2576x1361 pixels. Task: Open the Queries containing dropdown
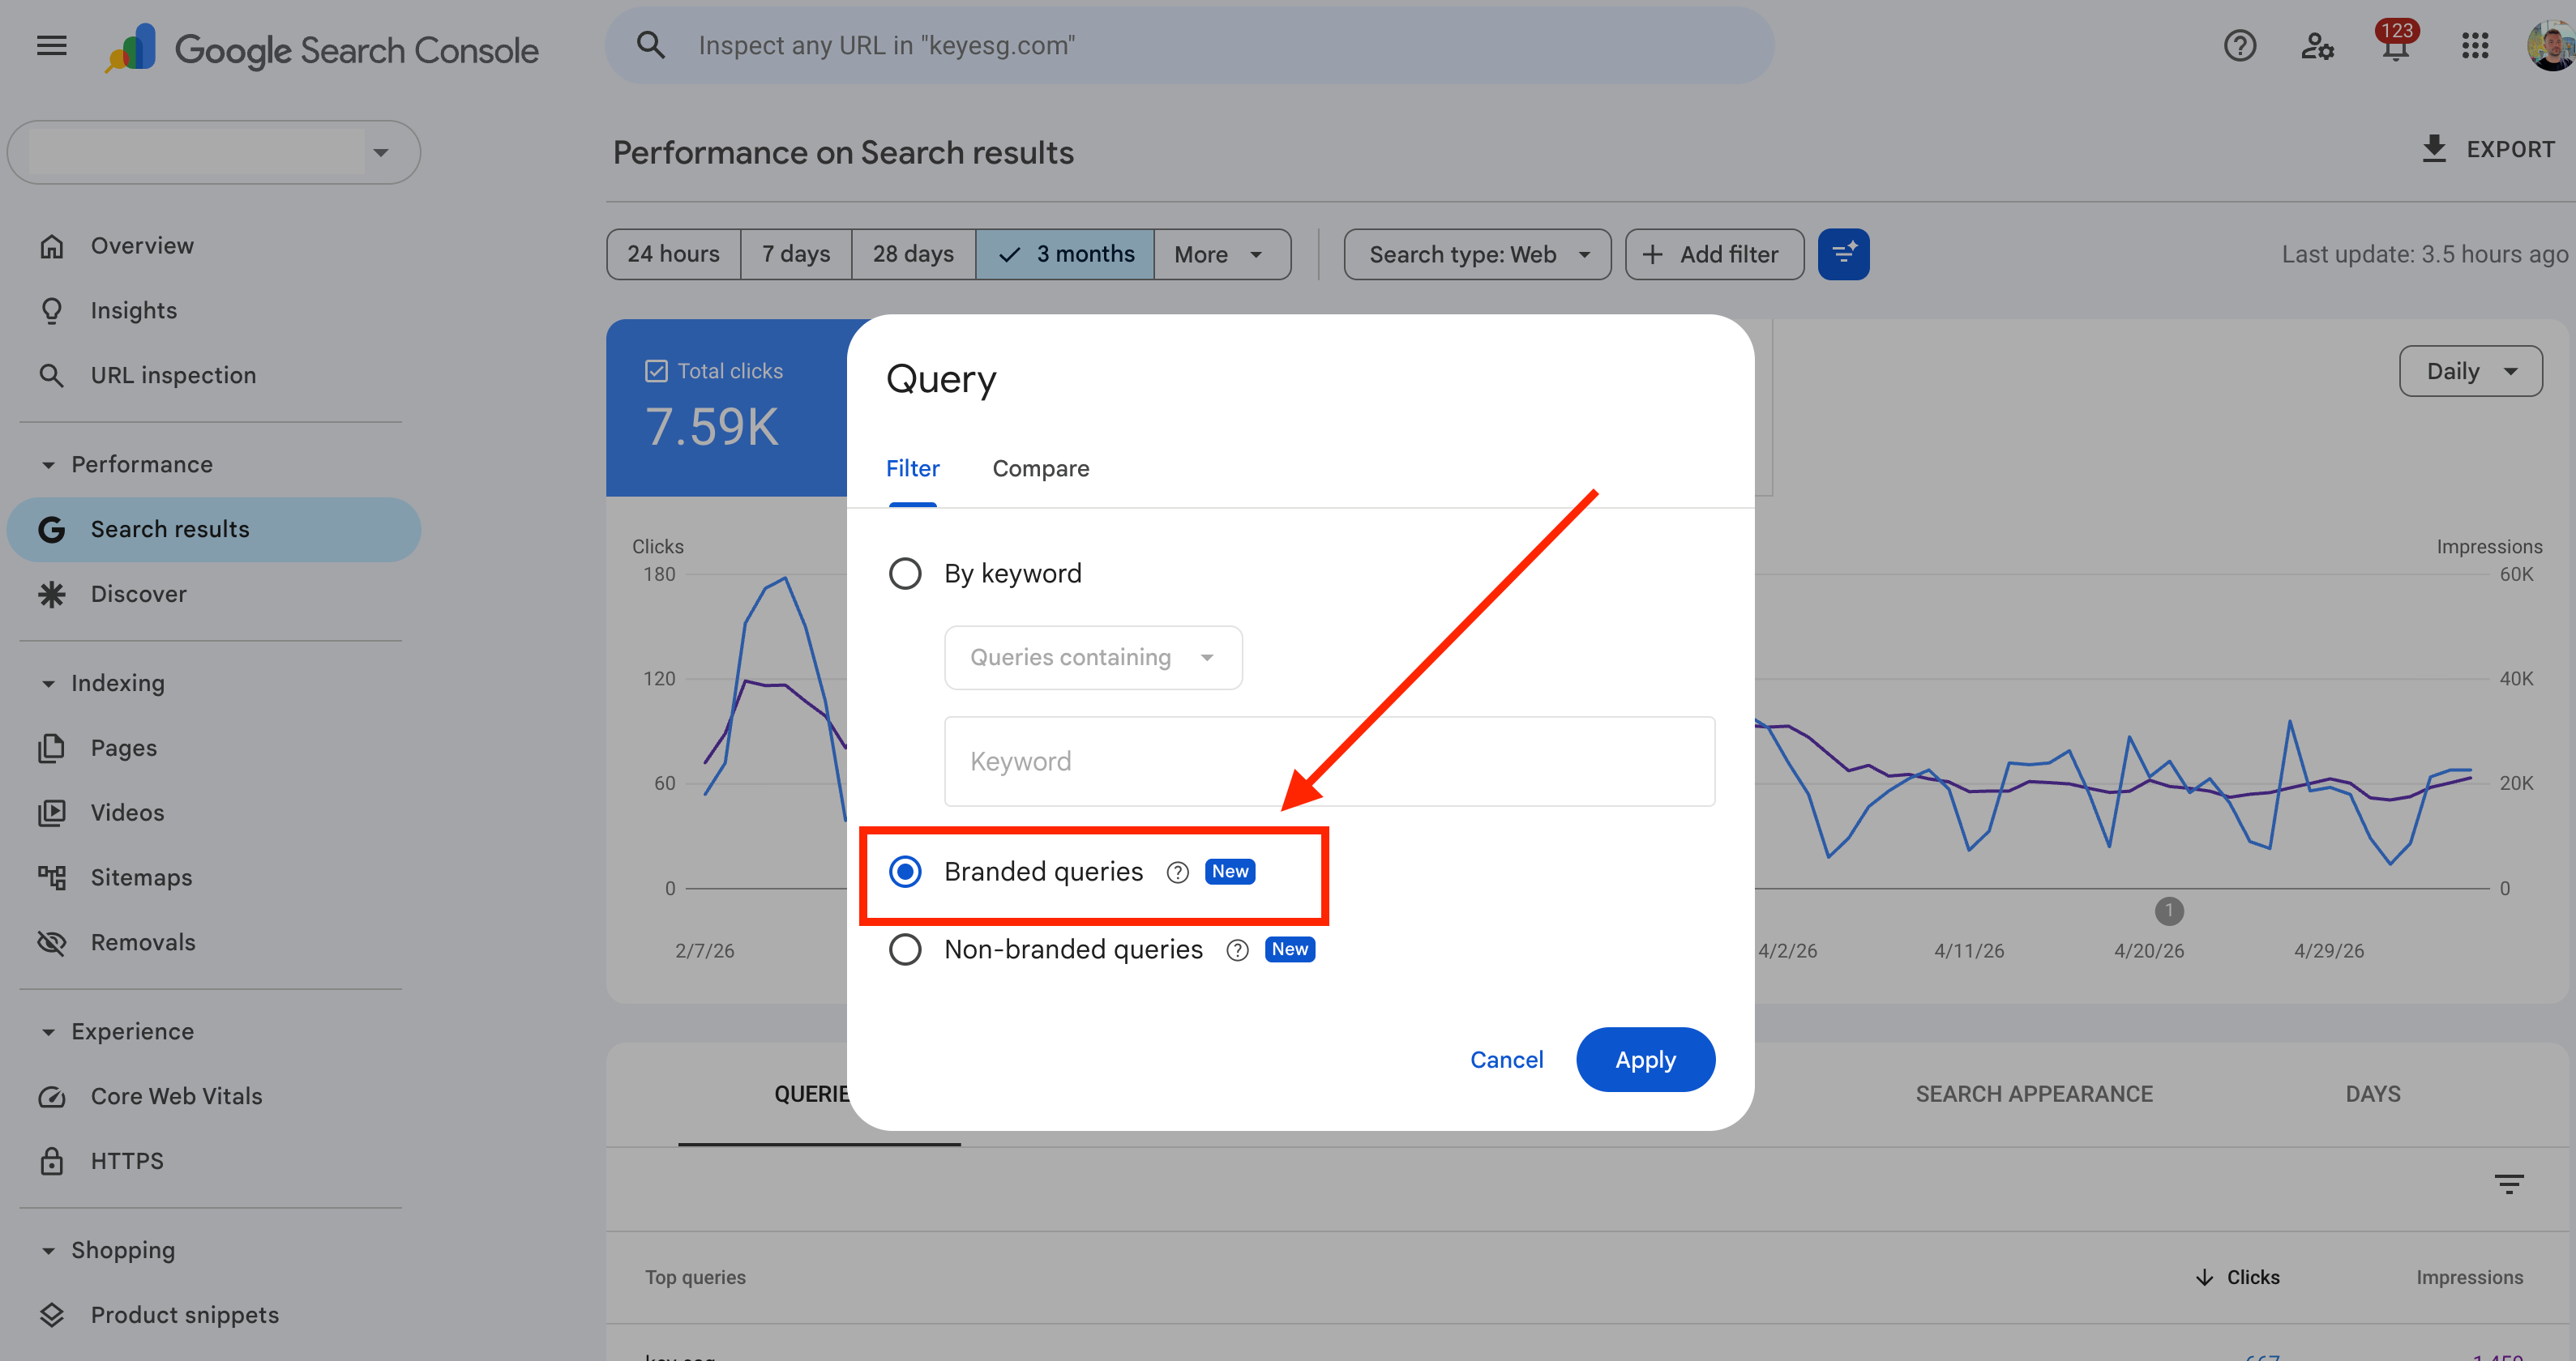pos(1093,658)
